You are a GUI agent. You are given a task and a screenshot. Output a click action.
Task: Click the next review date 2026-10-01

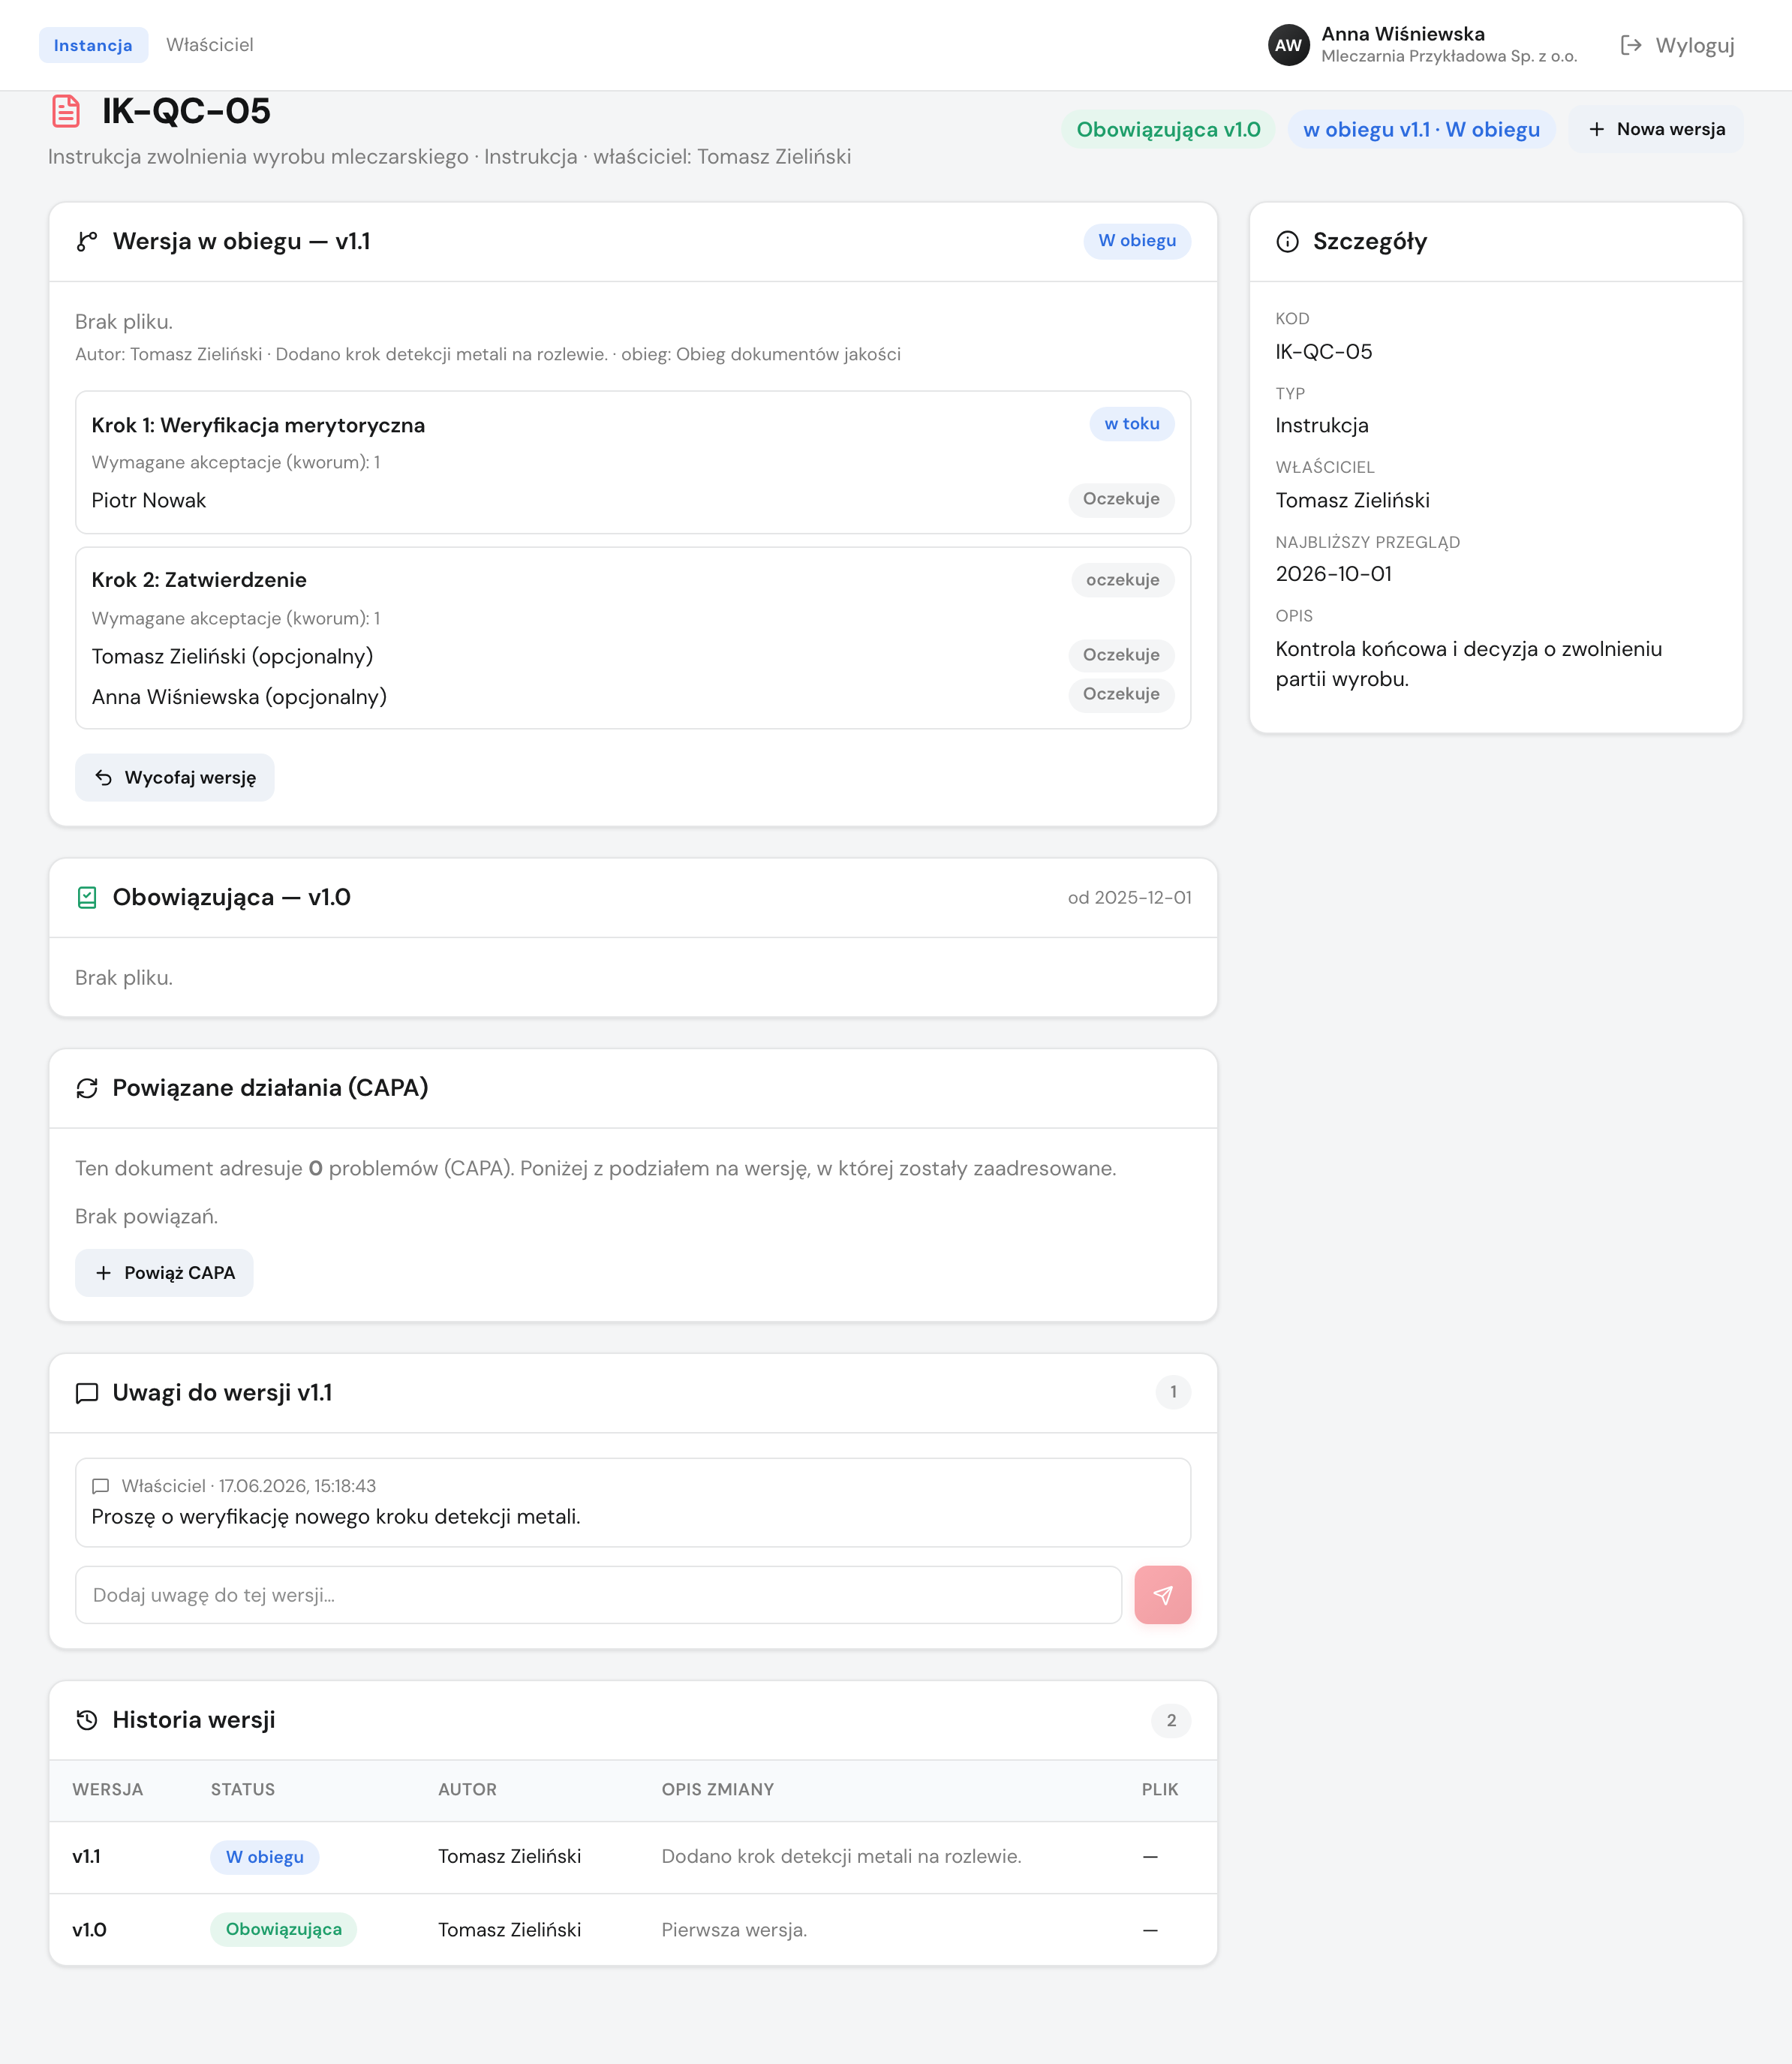(1333, 574)
